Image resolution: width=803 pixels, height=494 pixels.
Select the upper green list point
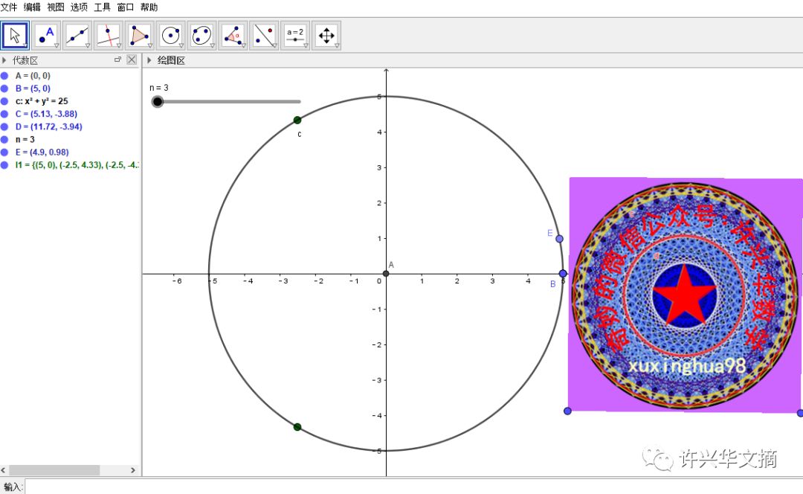297,120
